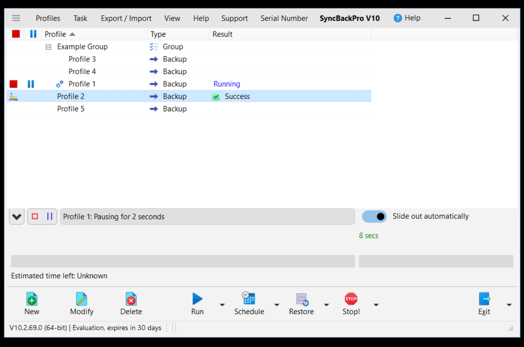The width and height of the screenshot is (524, 347).
Task: Click the Delete profile button
Action: tap(131, 304)
